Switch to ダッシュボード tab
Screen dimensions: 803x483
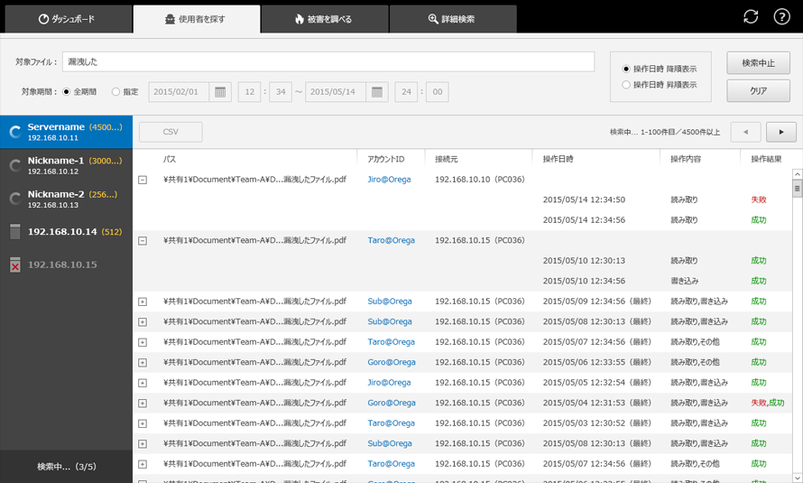(x=67, y=19)
